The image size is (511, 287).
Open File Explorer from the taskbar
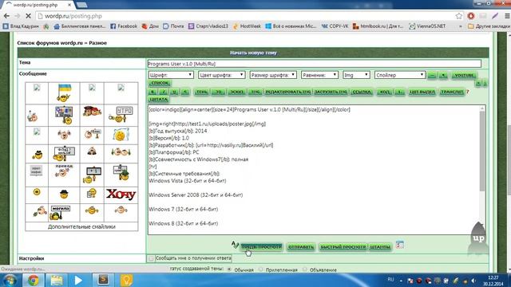(57, 280)
